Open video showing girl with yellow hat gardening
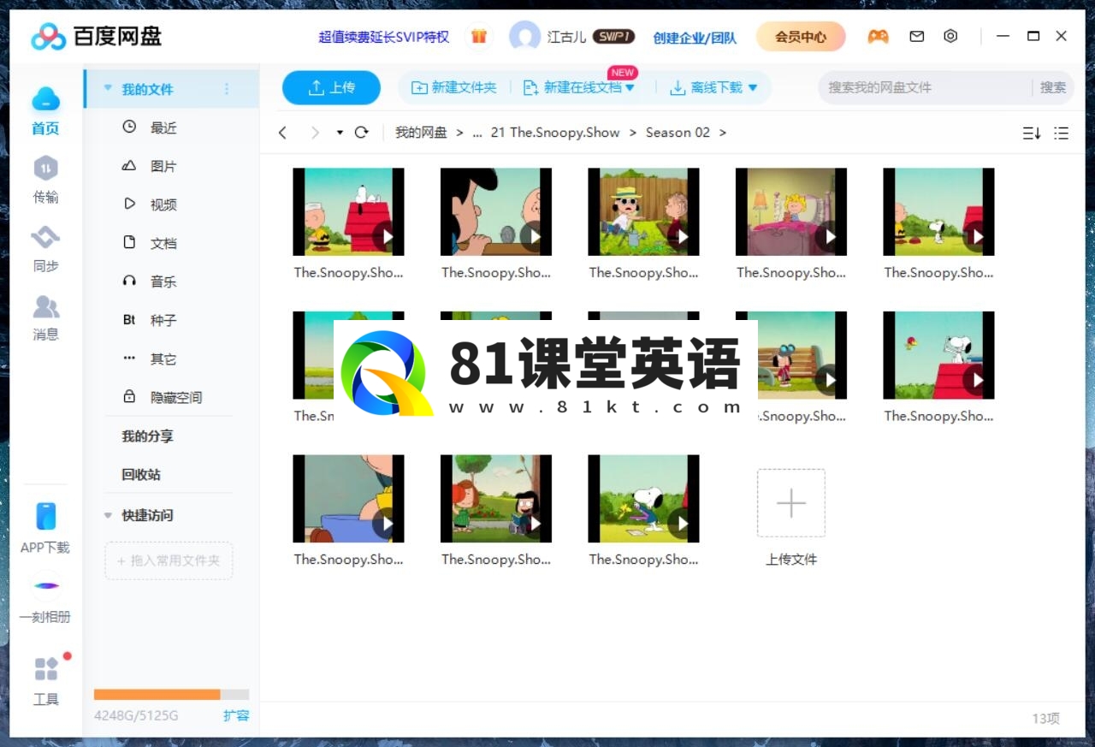The image size is (1095, 747). coord(643,211)
